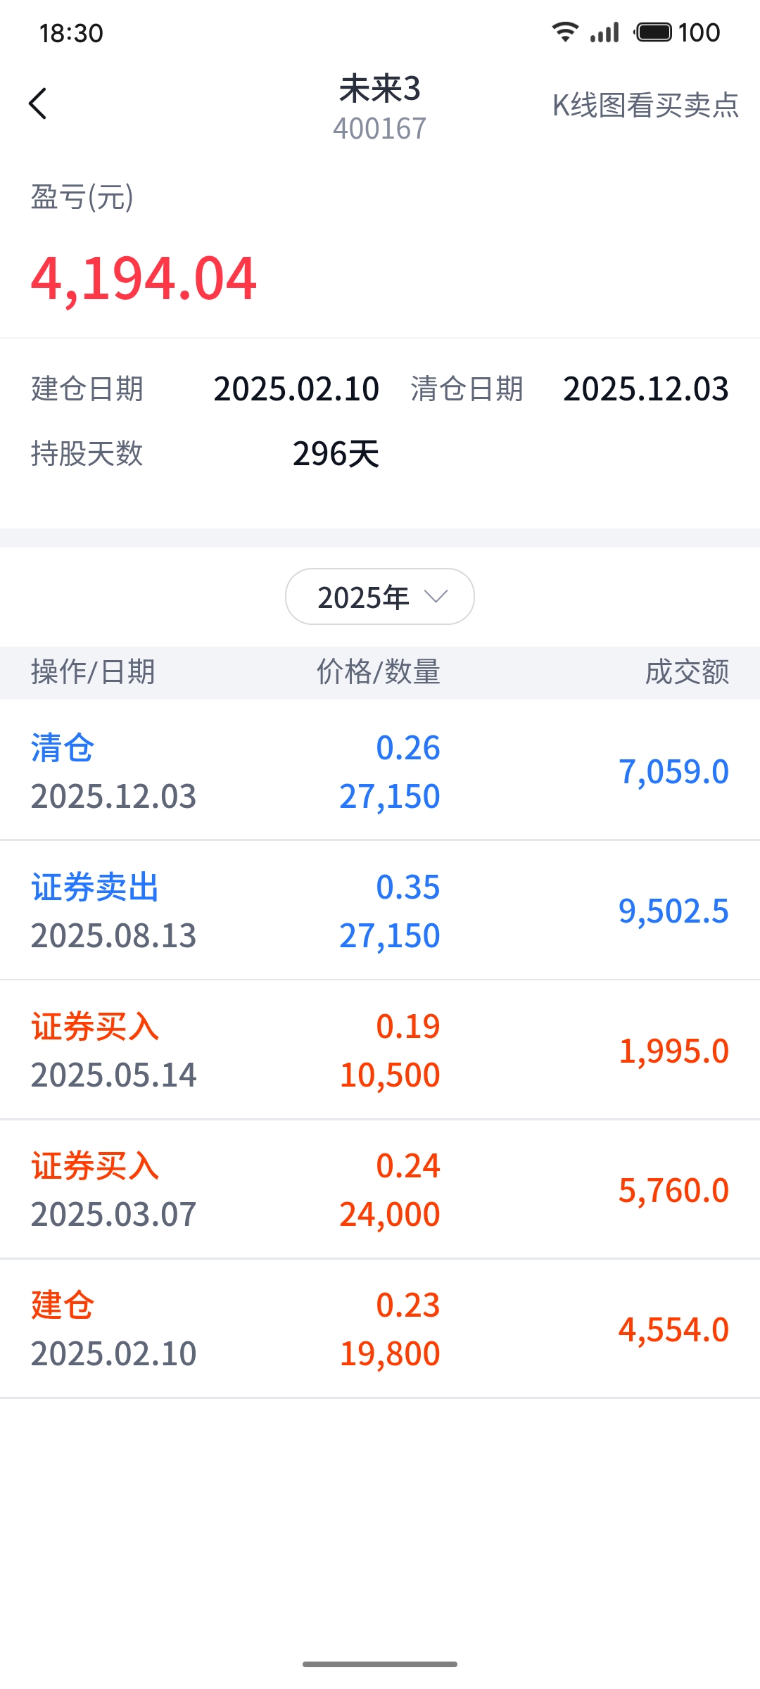Image resolution: width=760 pixels, height=1689 pixels.
Task: Tap the 操作/日期 column header
Action: [93, 672]
